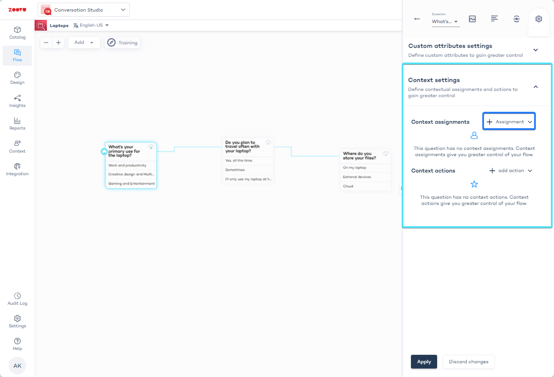Open the Reports chart section
Screen dimensions: 554x377
point(17,124)
